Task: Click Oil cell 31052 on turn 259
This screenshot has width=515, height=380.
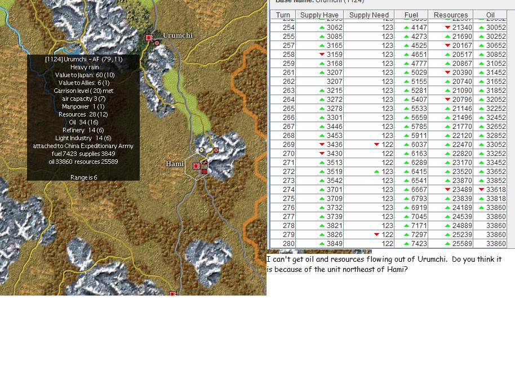Action: coord(490,64)
